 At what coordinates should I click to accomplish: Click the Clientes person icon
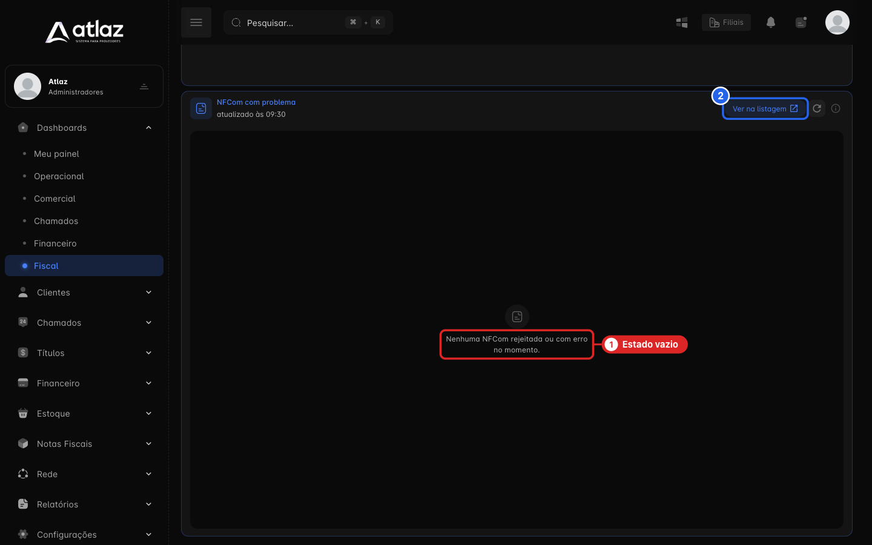click(x=23, y=292)
